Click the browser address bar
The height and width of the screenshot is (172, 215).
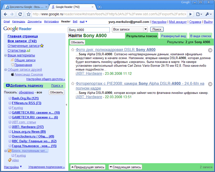[109, 14]
